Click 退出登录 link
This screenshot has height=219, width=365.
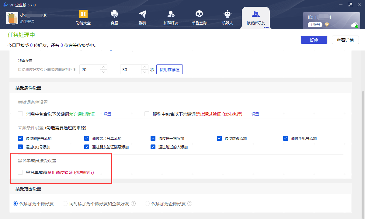click(x=27, y=22)
